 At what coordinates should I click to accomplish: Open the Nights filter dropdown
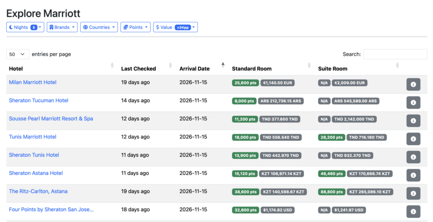click(25, 27)
